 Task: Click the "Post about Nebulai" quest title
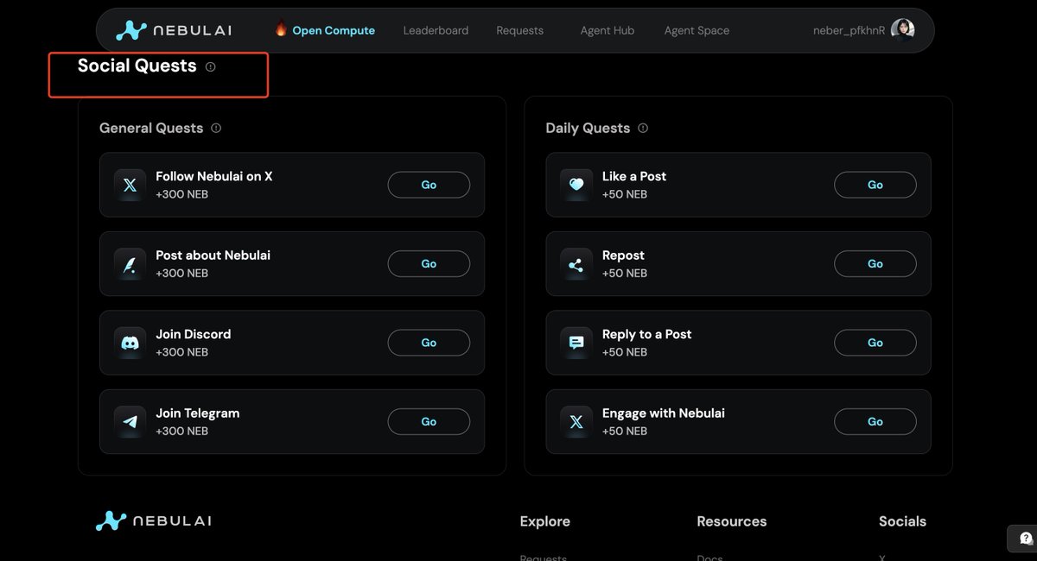pyautogui.click(x=213, y=255)
